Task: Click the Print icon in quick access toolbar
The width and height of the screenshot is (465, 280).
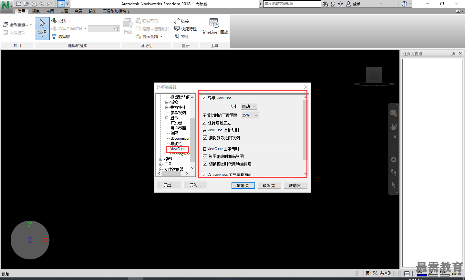Action: (x=34, y=4)
